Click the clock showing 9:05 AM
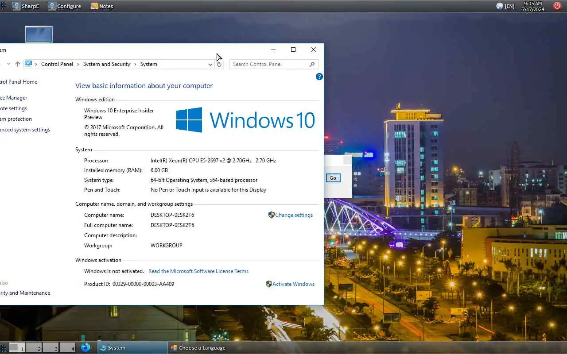This screenshot has width=567, height=354. coord(533,6)
